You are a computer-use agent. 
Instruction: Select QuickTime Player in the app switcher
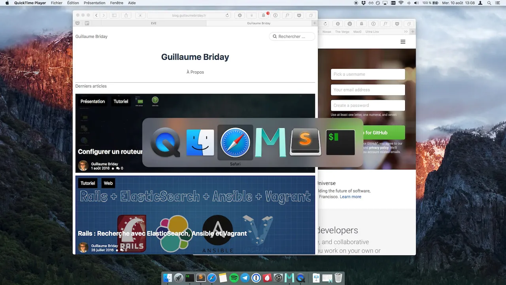166,142
